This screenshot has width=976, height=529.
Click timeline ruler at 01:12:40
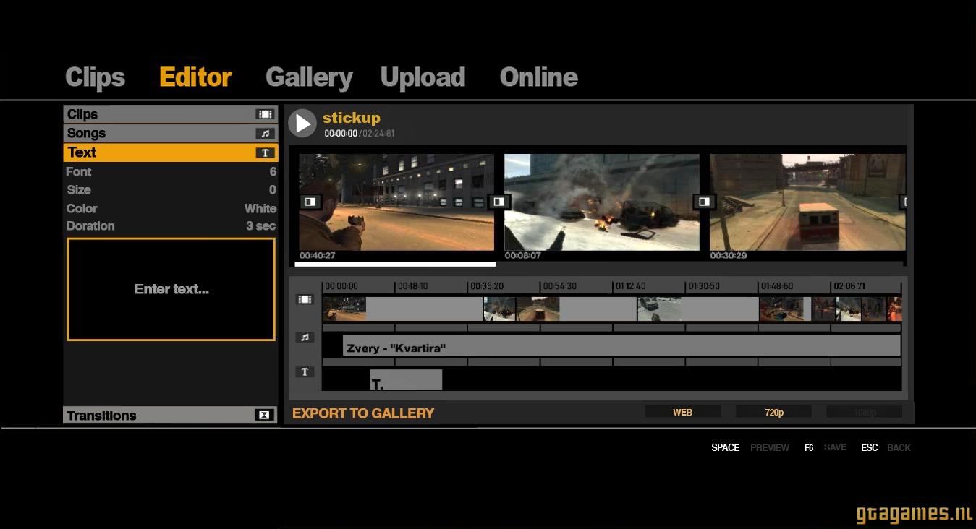(629, 286)
